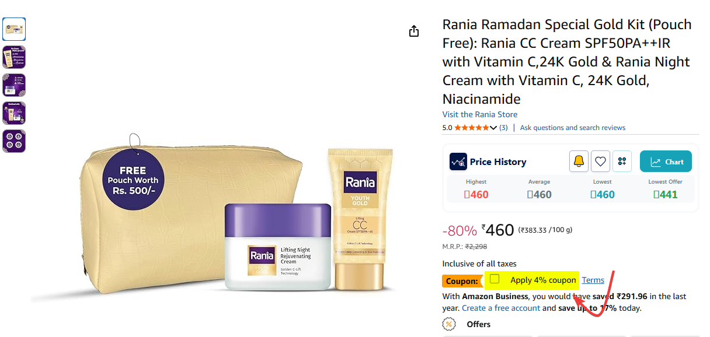Tick the Apply 4% coupon checkbox
The width and height of the screenshot is (710, 337).
click(495, 279)
